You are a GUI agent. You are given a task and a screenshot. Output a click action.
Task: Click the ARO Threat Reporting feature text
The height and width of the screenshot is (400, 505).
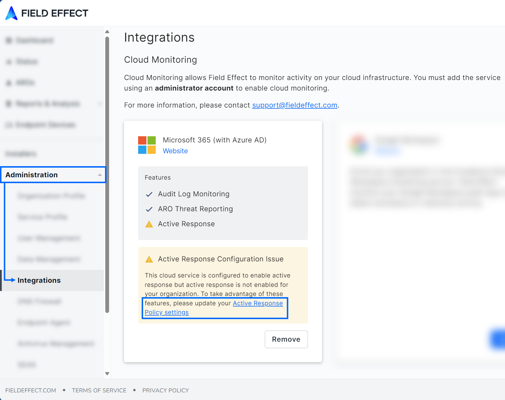(195, 209)
